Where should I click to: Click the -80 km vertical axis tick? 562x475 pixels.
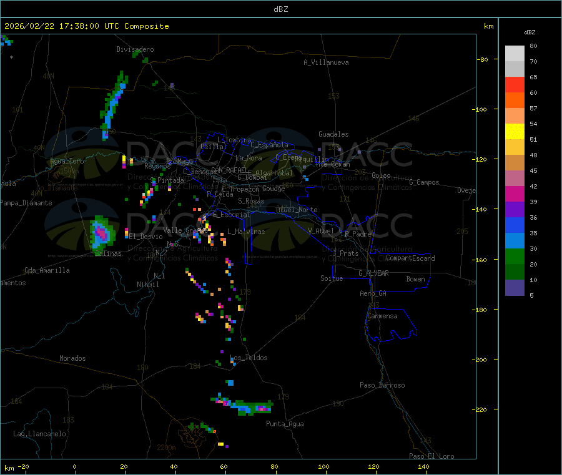482,59
